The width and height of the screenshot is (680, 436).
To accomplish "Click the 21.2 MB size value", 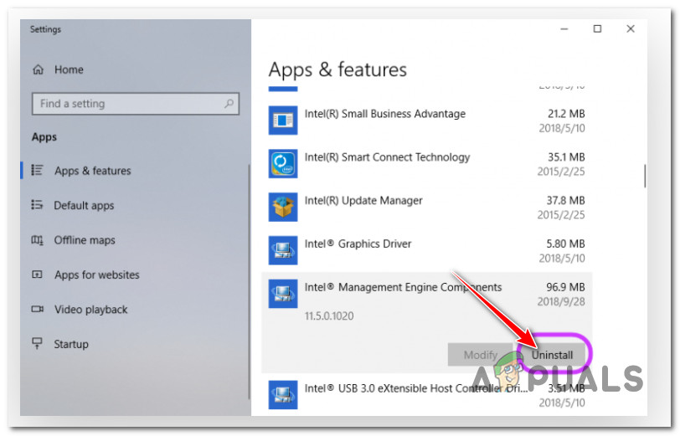I will 566,114.
